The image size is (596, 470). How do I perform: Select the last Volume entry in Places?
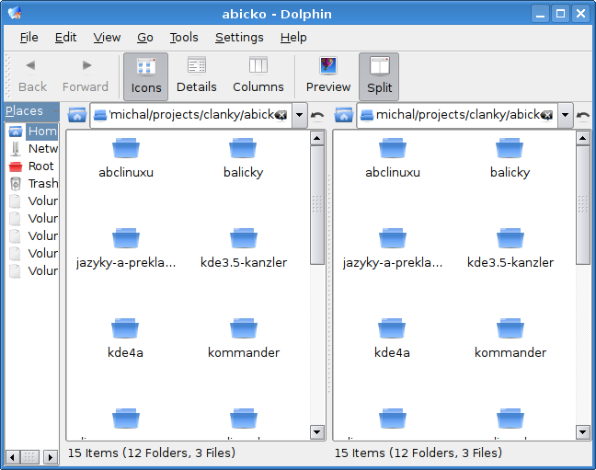point(33,271)
